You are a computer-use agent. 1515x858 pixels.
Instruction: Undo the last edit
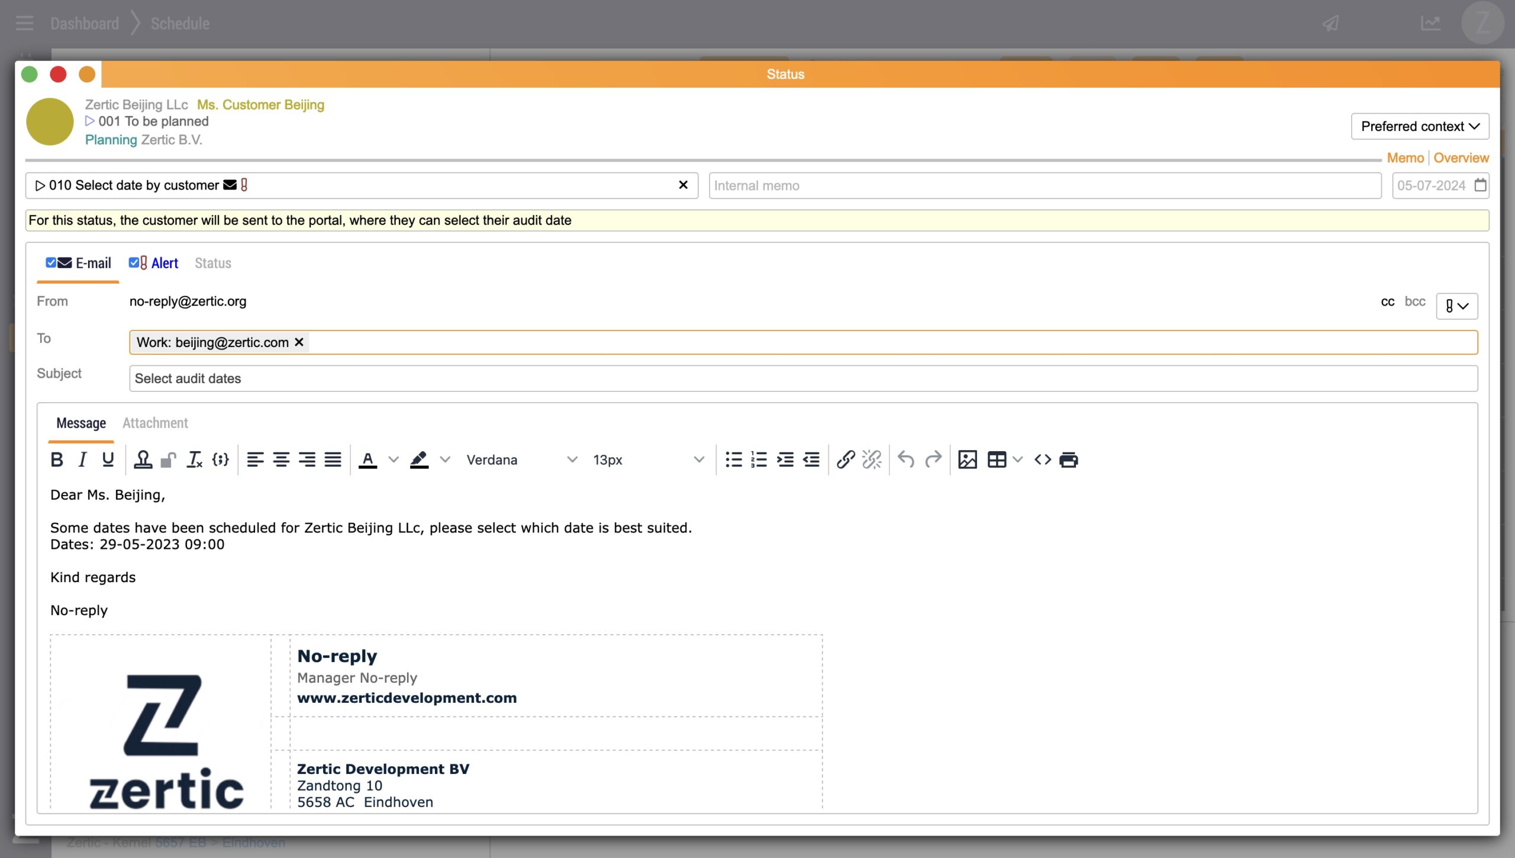point(905,459)
